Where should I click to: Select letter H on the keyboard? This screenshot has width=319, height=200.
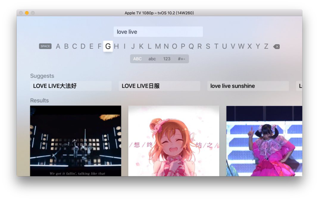[x=116, y=47]
